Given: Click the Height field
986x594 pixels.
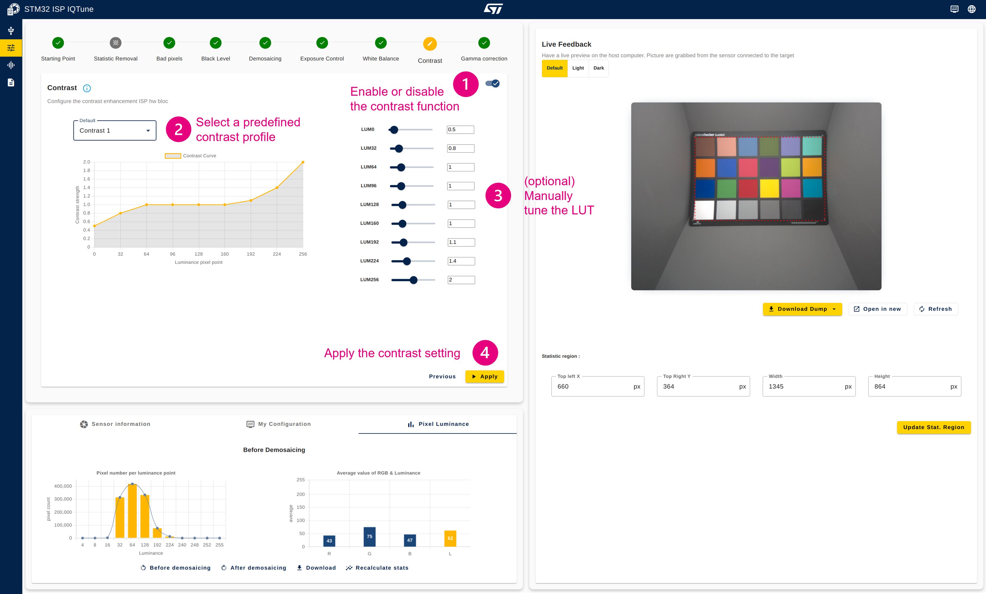Looking at the screenshot, I should pyautogui.click(x=915, y=387).
